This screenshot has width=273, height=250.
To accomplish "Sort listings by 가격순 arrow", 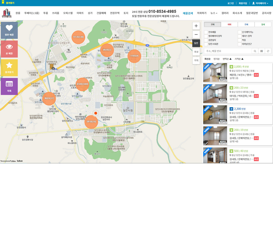I will (242, 59).
